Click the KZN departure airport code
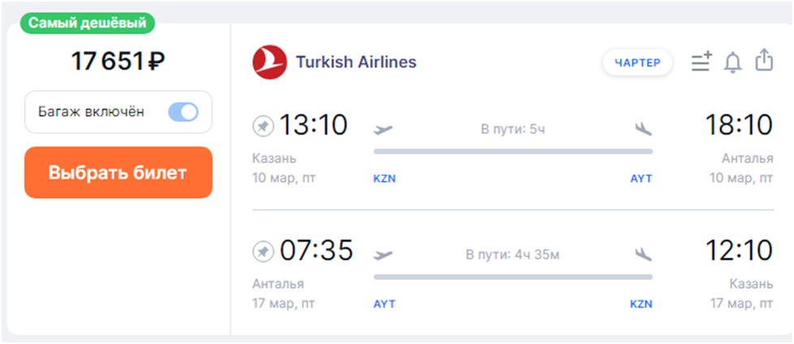794x344 pixels. pyautogui.click(x=384, y=178)
